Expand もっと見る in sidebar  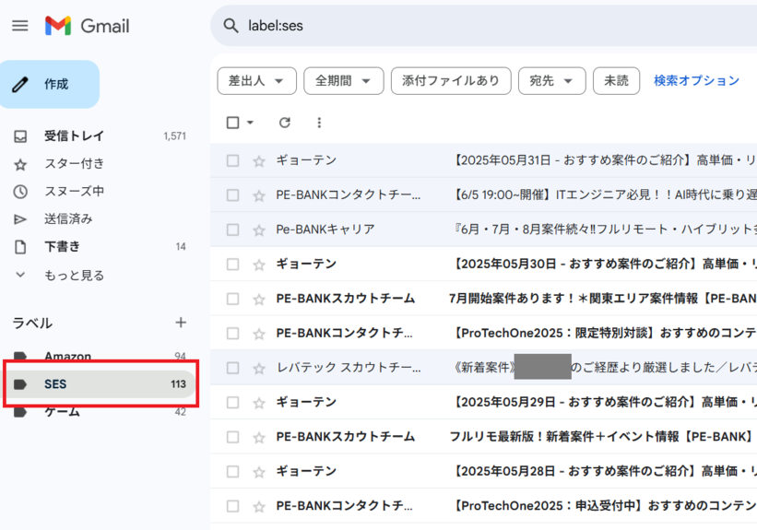tap(74, 275)
